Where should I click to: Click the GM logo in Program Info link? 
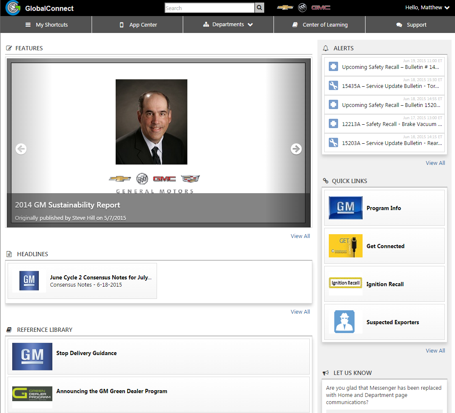(x=346, y=208)
